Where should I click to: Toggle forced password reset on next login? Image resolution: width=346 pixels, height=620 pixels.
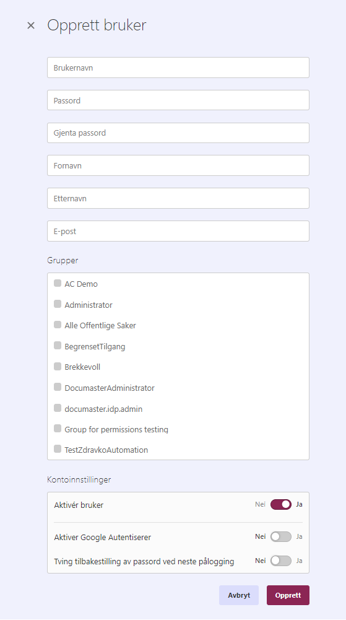281,561
